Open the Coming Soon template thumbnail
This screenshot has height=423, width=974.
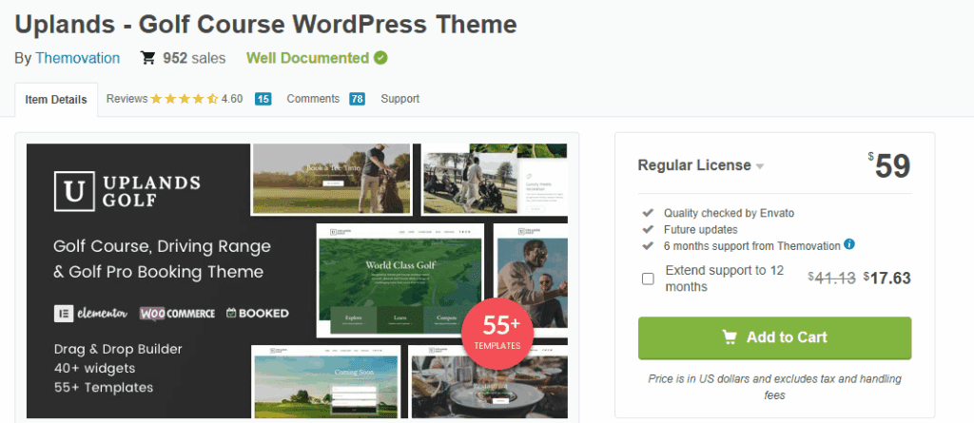click(325, 381)
